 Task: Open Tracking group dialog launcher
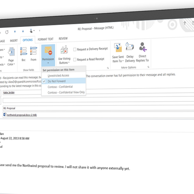[108, 68]
